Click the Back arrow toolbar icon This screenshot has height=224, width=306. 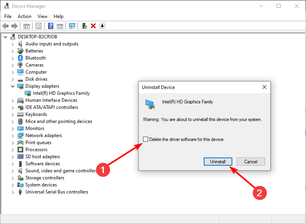coord(5,26)
